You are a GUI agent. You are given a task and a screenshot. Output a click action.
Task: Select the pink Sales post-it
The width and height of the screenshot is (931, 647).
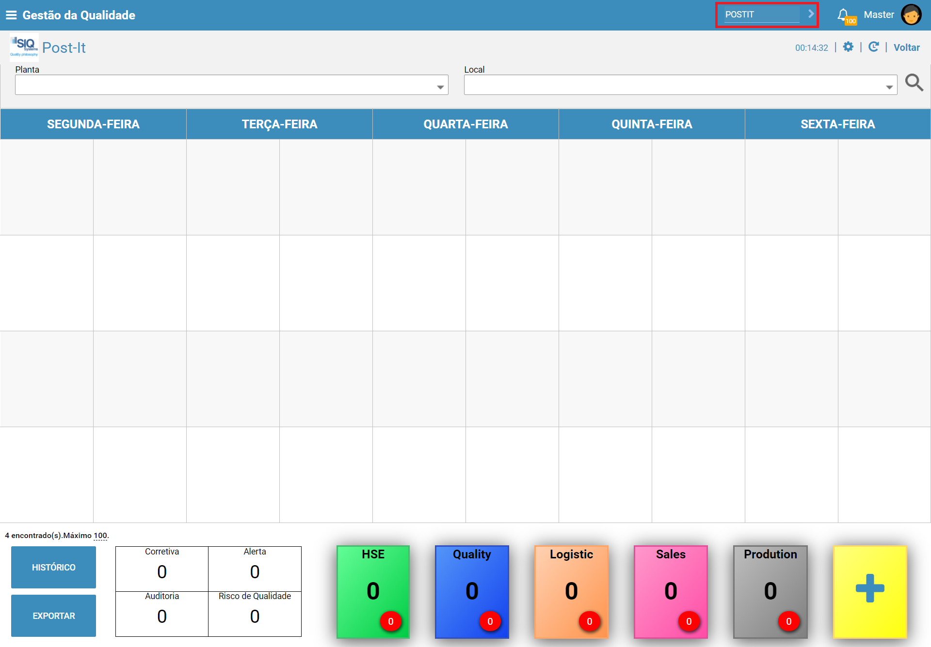pos(671,592)
